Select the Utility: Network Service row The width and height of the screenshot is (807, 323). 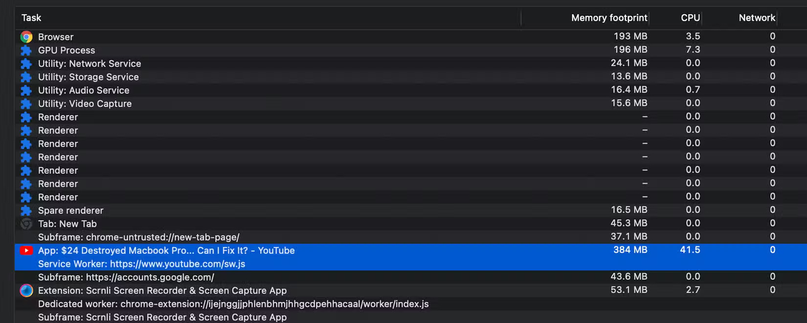pyautogui.click(x=411, y=63)
